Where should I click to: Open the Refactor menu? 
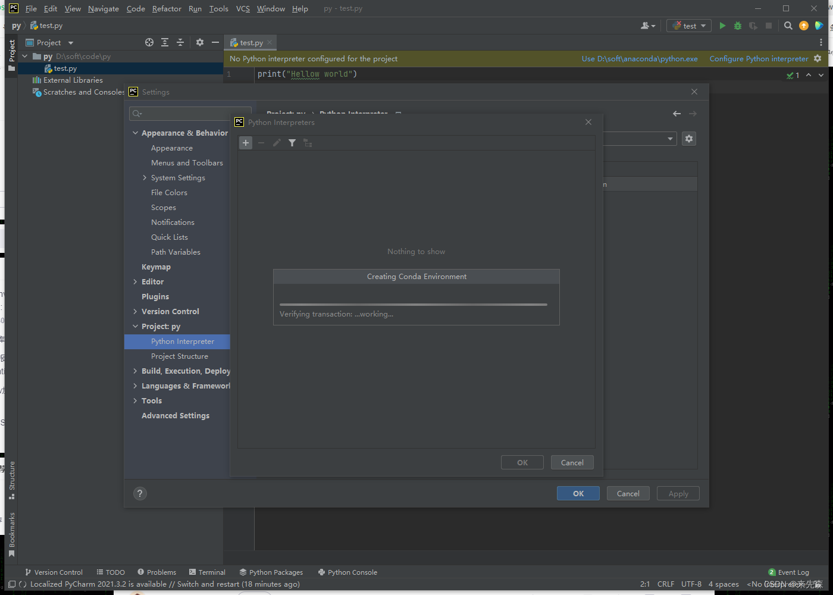coord(167,8)
